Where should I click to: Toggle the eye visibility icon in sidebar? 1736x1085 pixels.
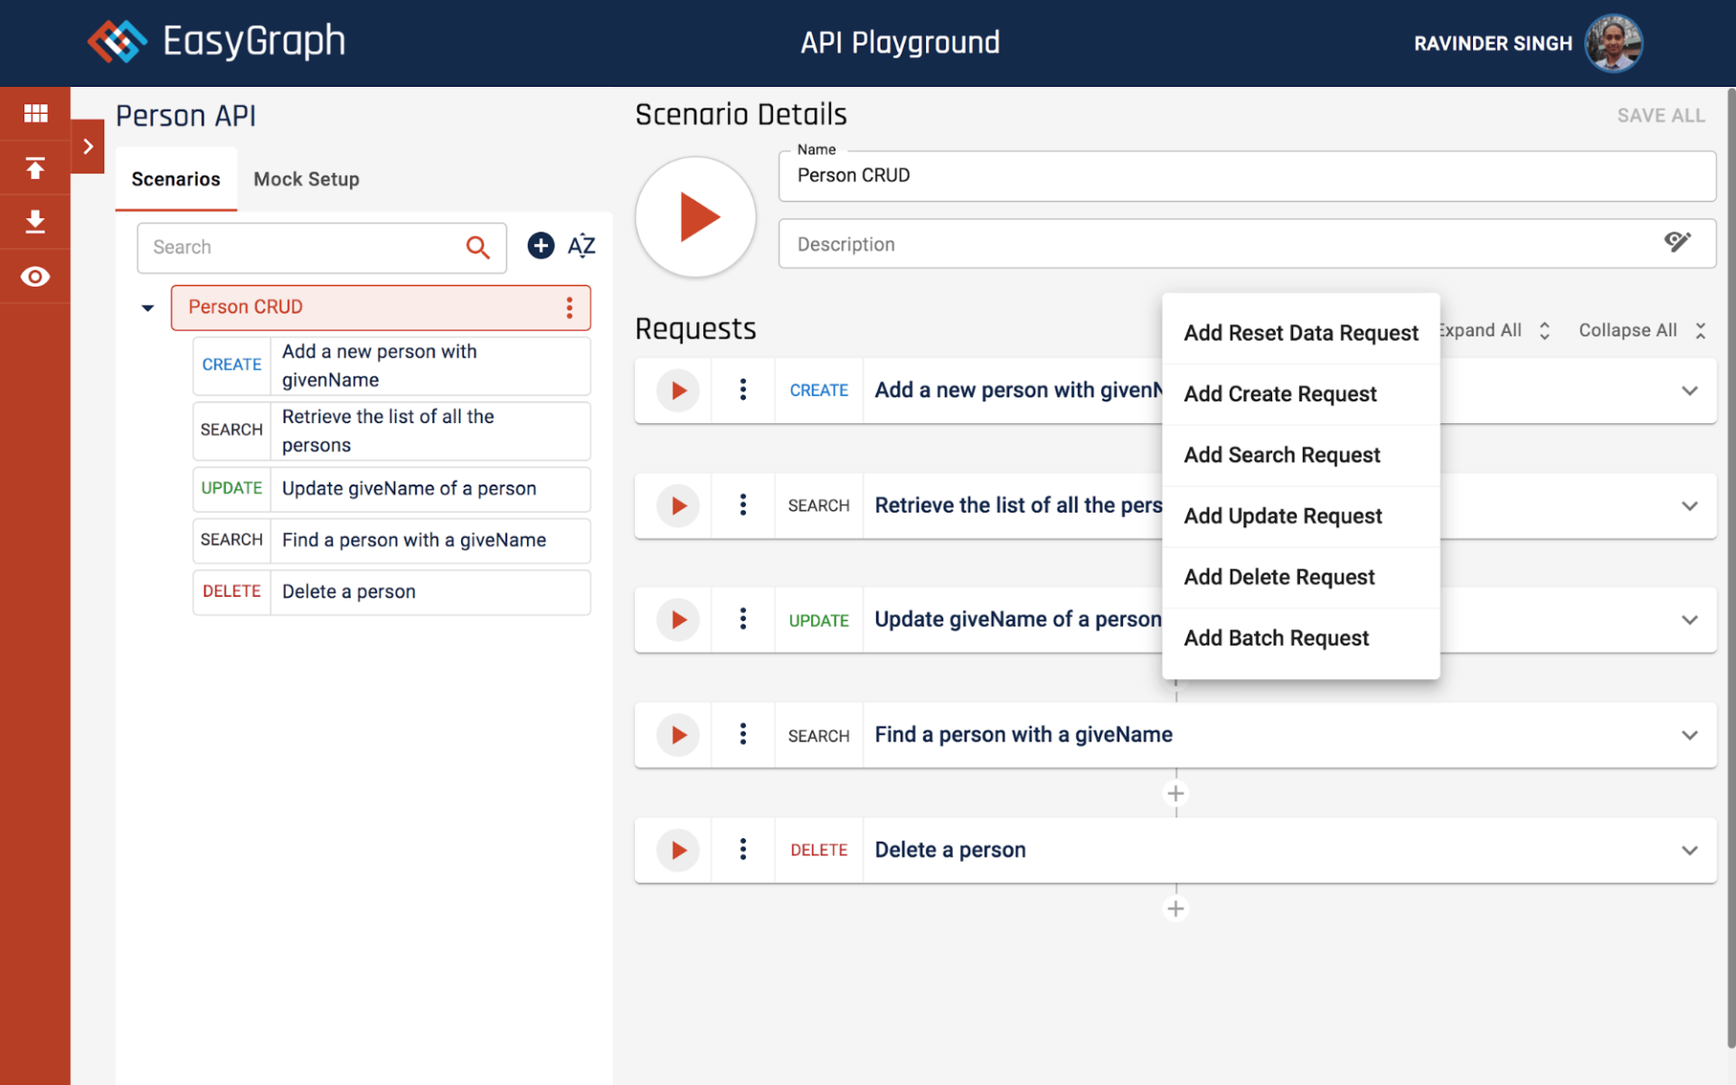[x=35, y=277]
